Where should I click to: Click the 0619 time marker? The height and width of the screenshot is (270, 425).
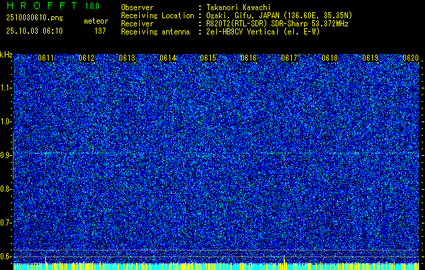(x=370, y=58)
